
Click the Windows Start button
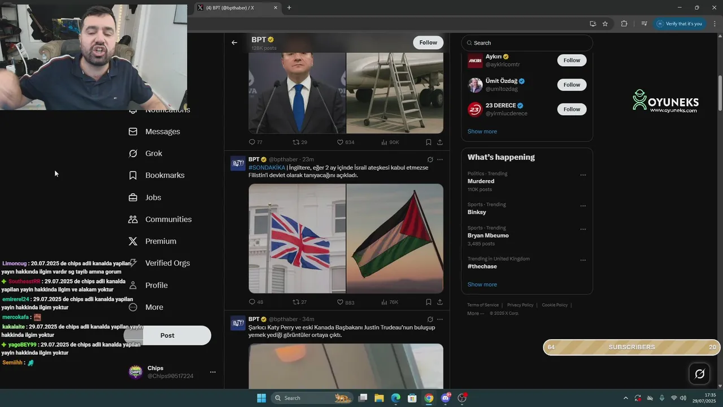262,398
